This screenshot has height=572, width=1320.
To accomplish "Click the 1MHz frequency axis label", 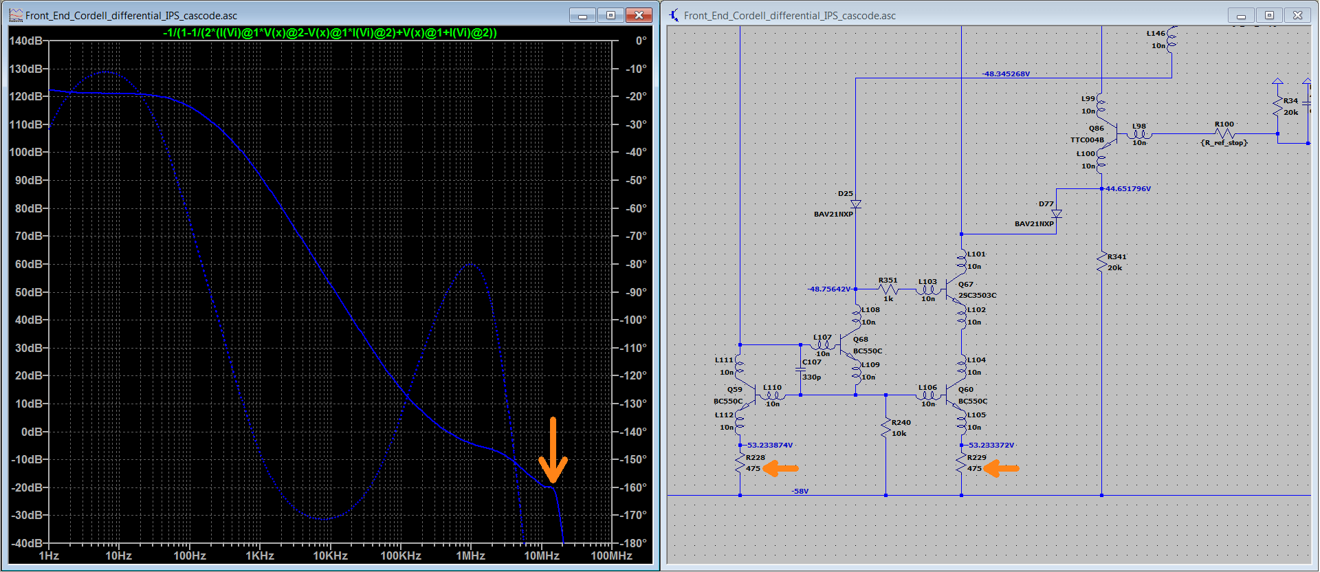I will pyautogui.click(x=471, y=555).
